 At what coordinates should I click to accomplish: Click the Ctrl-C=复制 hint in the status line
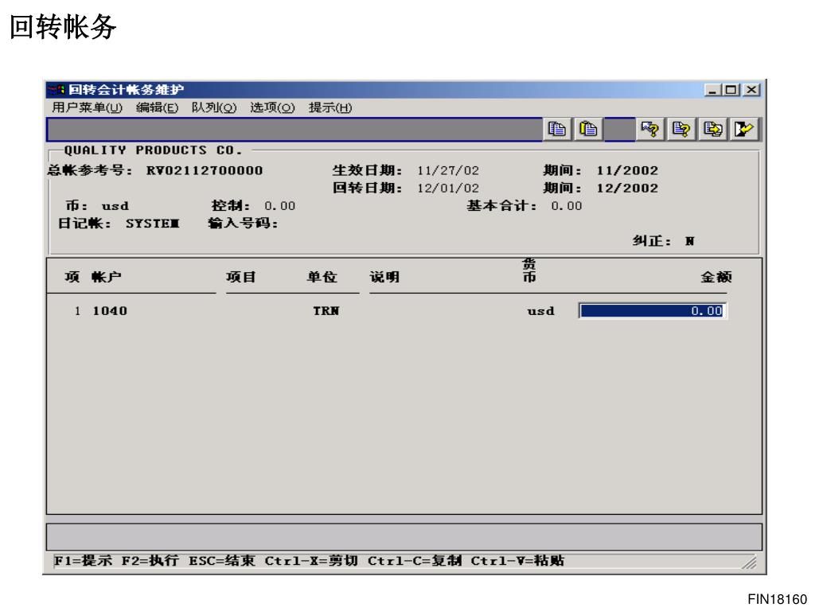tap(415, 561)
